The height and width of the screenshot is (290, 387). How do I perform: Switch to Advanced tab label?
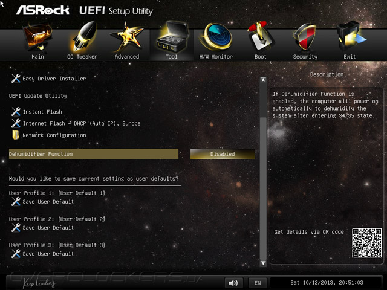click(x=127, y=57)
